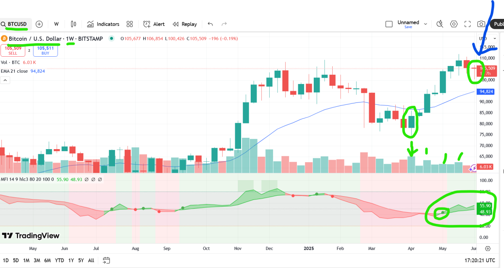The height and width of the screenshot is (268, 504).
Task: Open the layout setup square icon
Action: 389,24
